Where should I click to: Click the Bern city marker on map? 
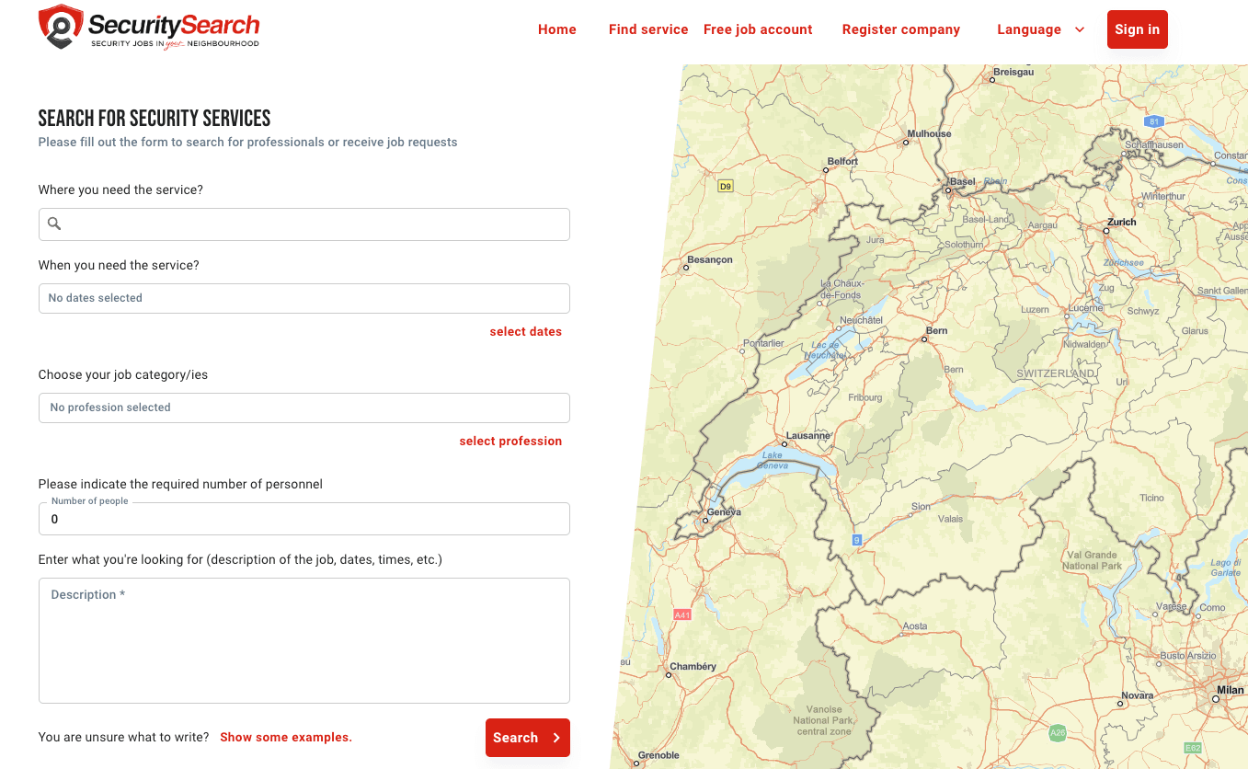[924, 339]
